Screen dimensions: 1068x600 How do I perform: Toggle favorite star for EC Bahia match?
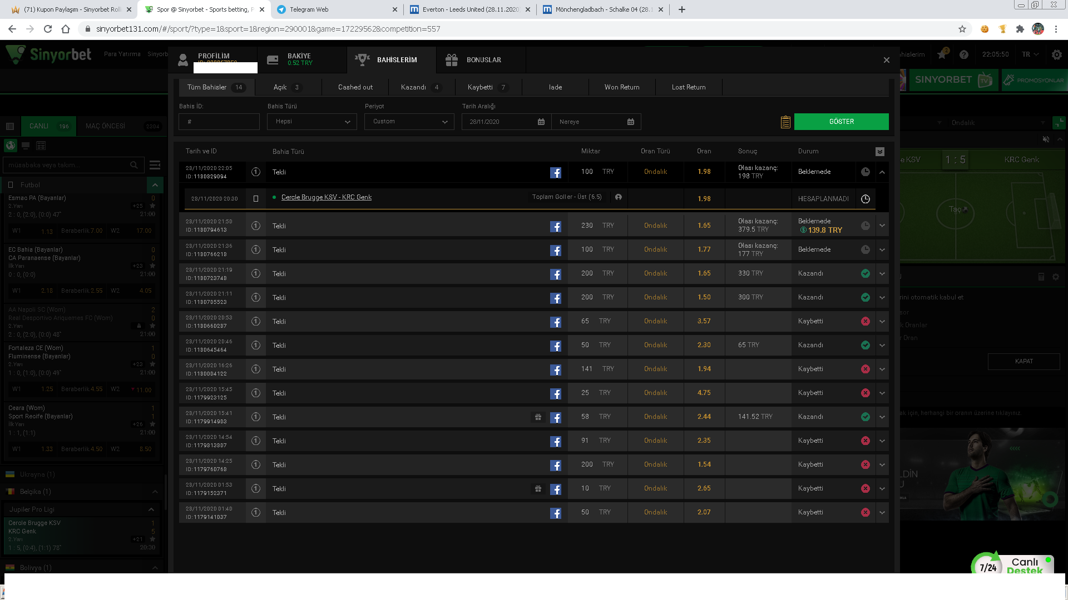(x=152, y=266)
